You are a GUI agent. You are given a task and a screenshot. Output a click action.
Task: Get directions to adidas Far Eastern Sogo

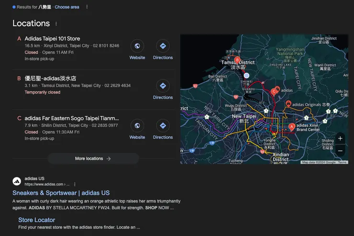163,126
